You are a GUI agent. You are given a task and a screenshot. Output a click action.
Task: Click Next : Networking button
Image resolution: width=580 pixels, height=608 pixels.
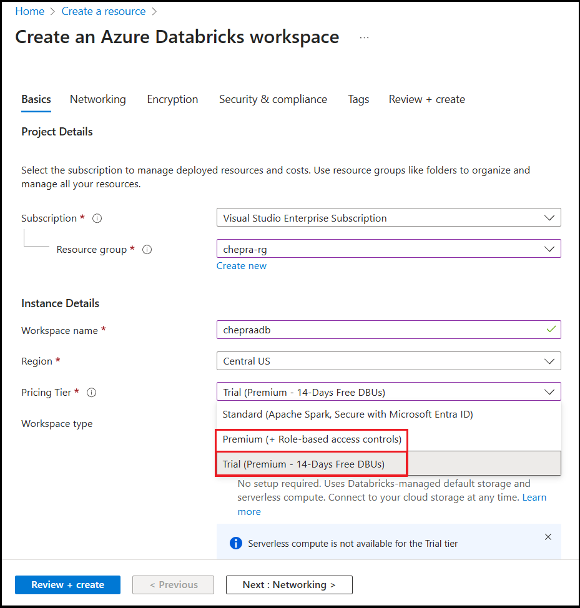[289, 585]
